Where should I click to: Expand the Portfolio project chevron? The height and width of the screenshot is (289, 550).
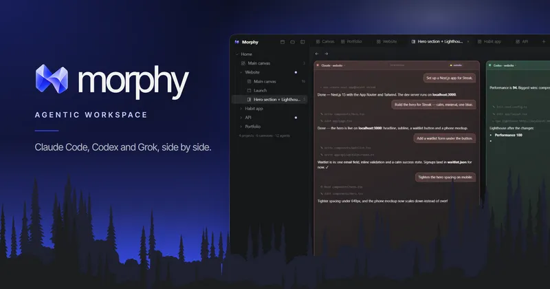[241, 127]
